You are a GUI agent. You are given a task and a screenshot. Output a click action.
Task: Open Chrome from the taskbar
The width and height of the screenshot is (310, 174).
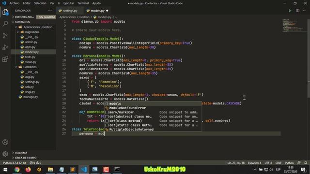[17, 170]
